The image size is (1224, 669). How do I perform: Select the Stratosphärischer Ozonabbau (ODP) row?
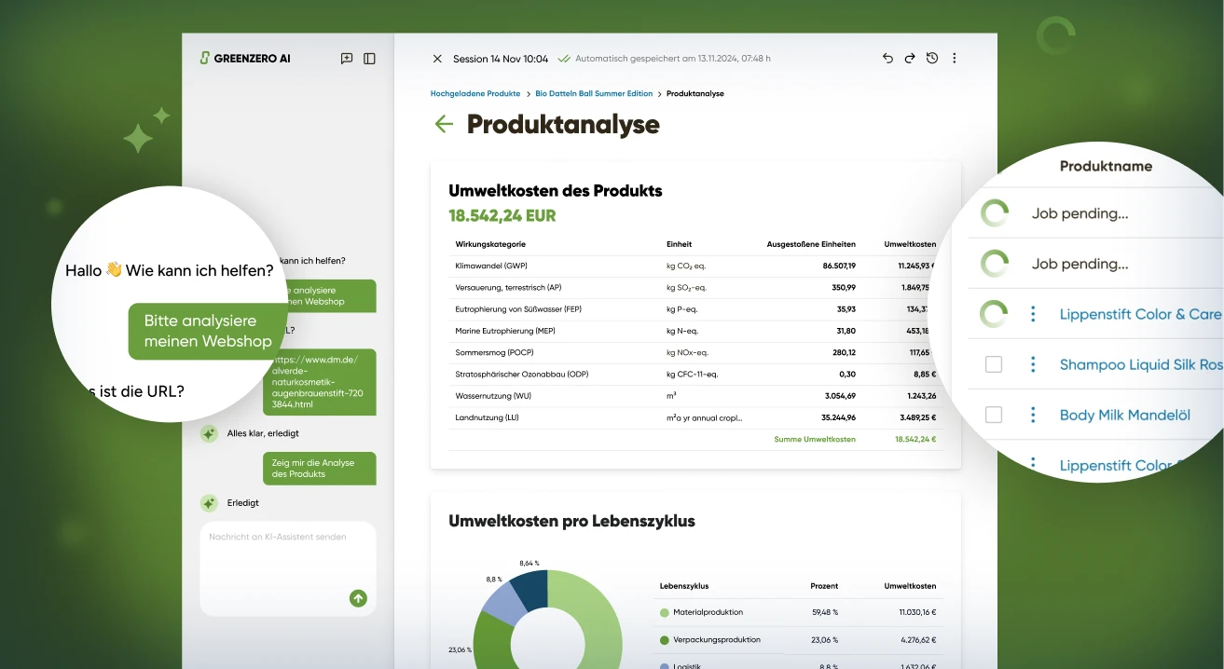695,374
